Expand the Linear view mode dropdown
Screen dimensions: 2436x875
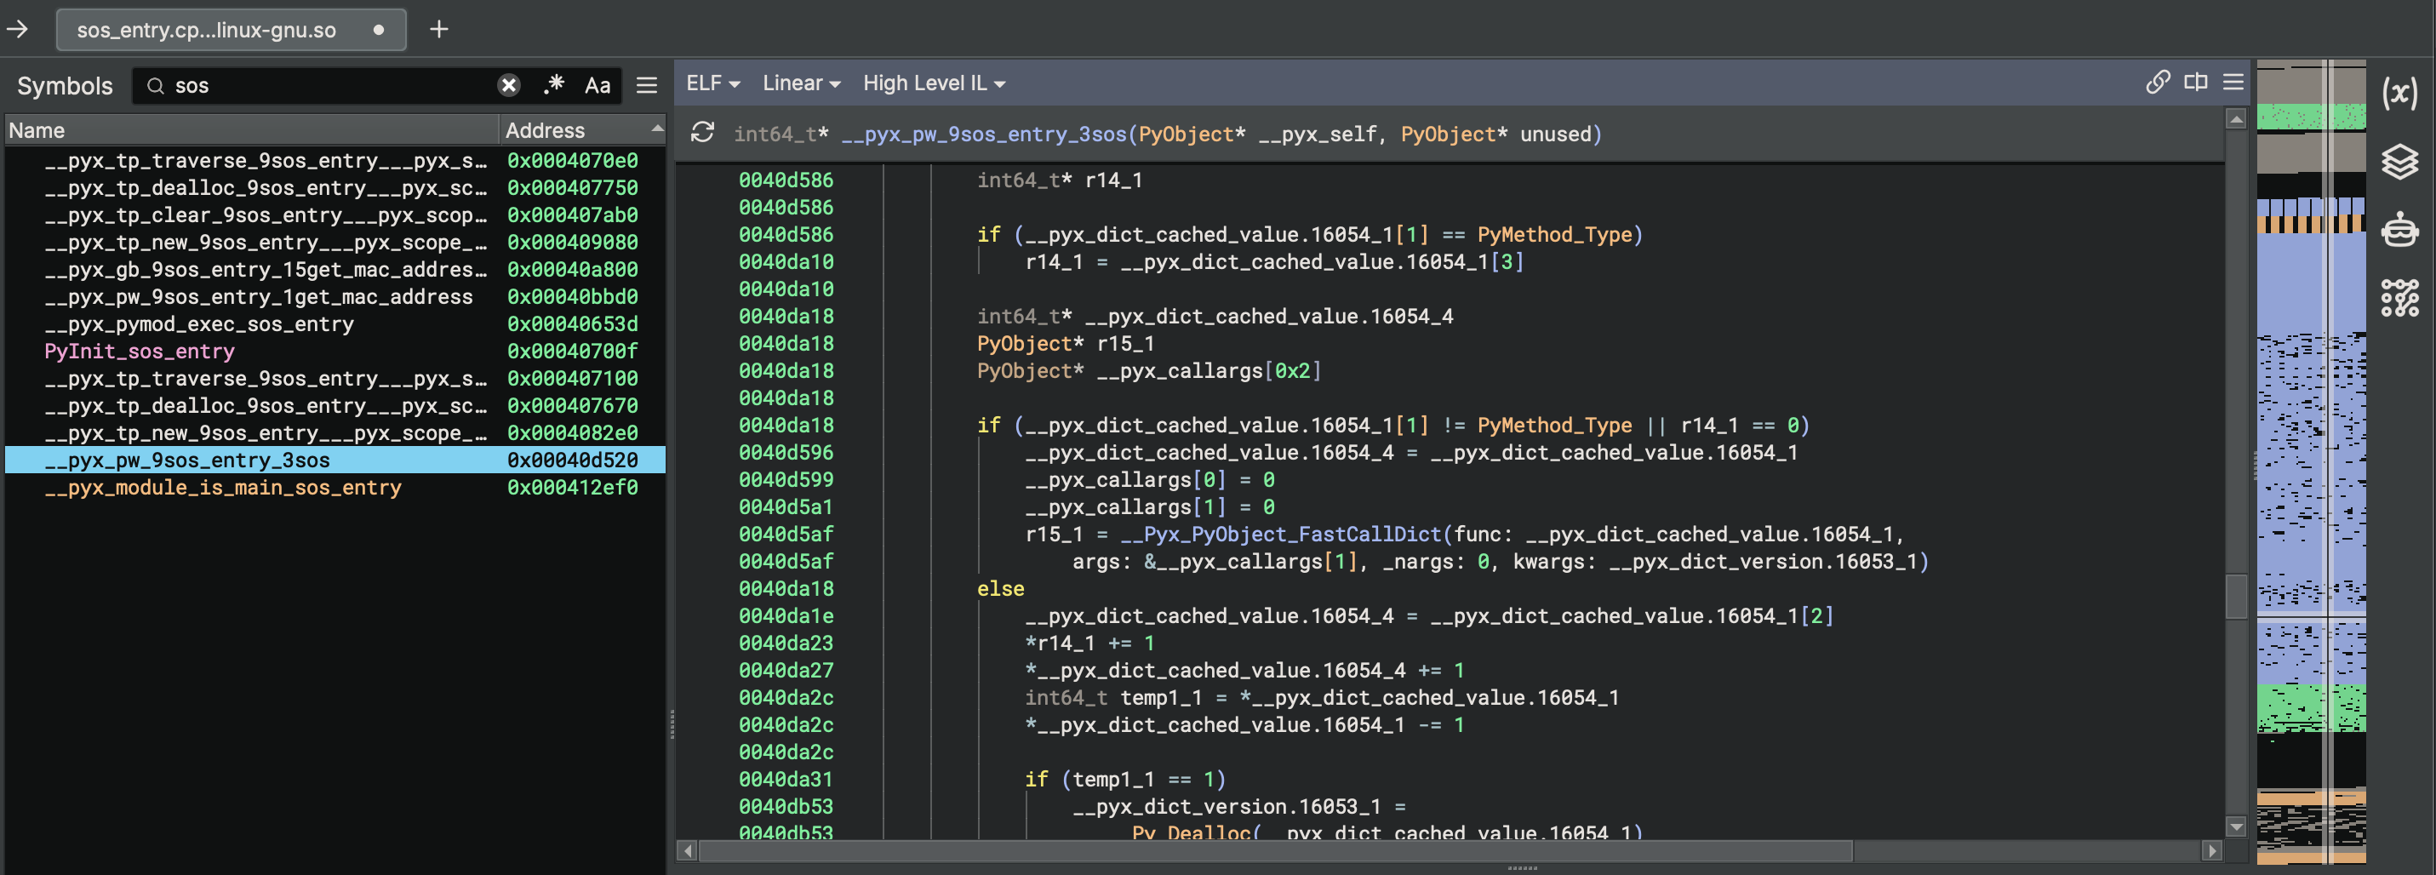click(801, 83)
